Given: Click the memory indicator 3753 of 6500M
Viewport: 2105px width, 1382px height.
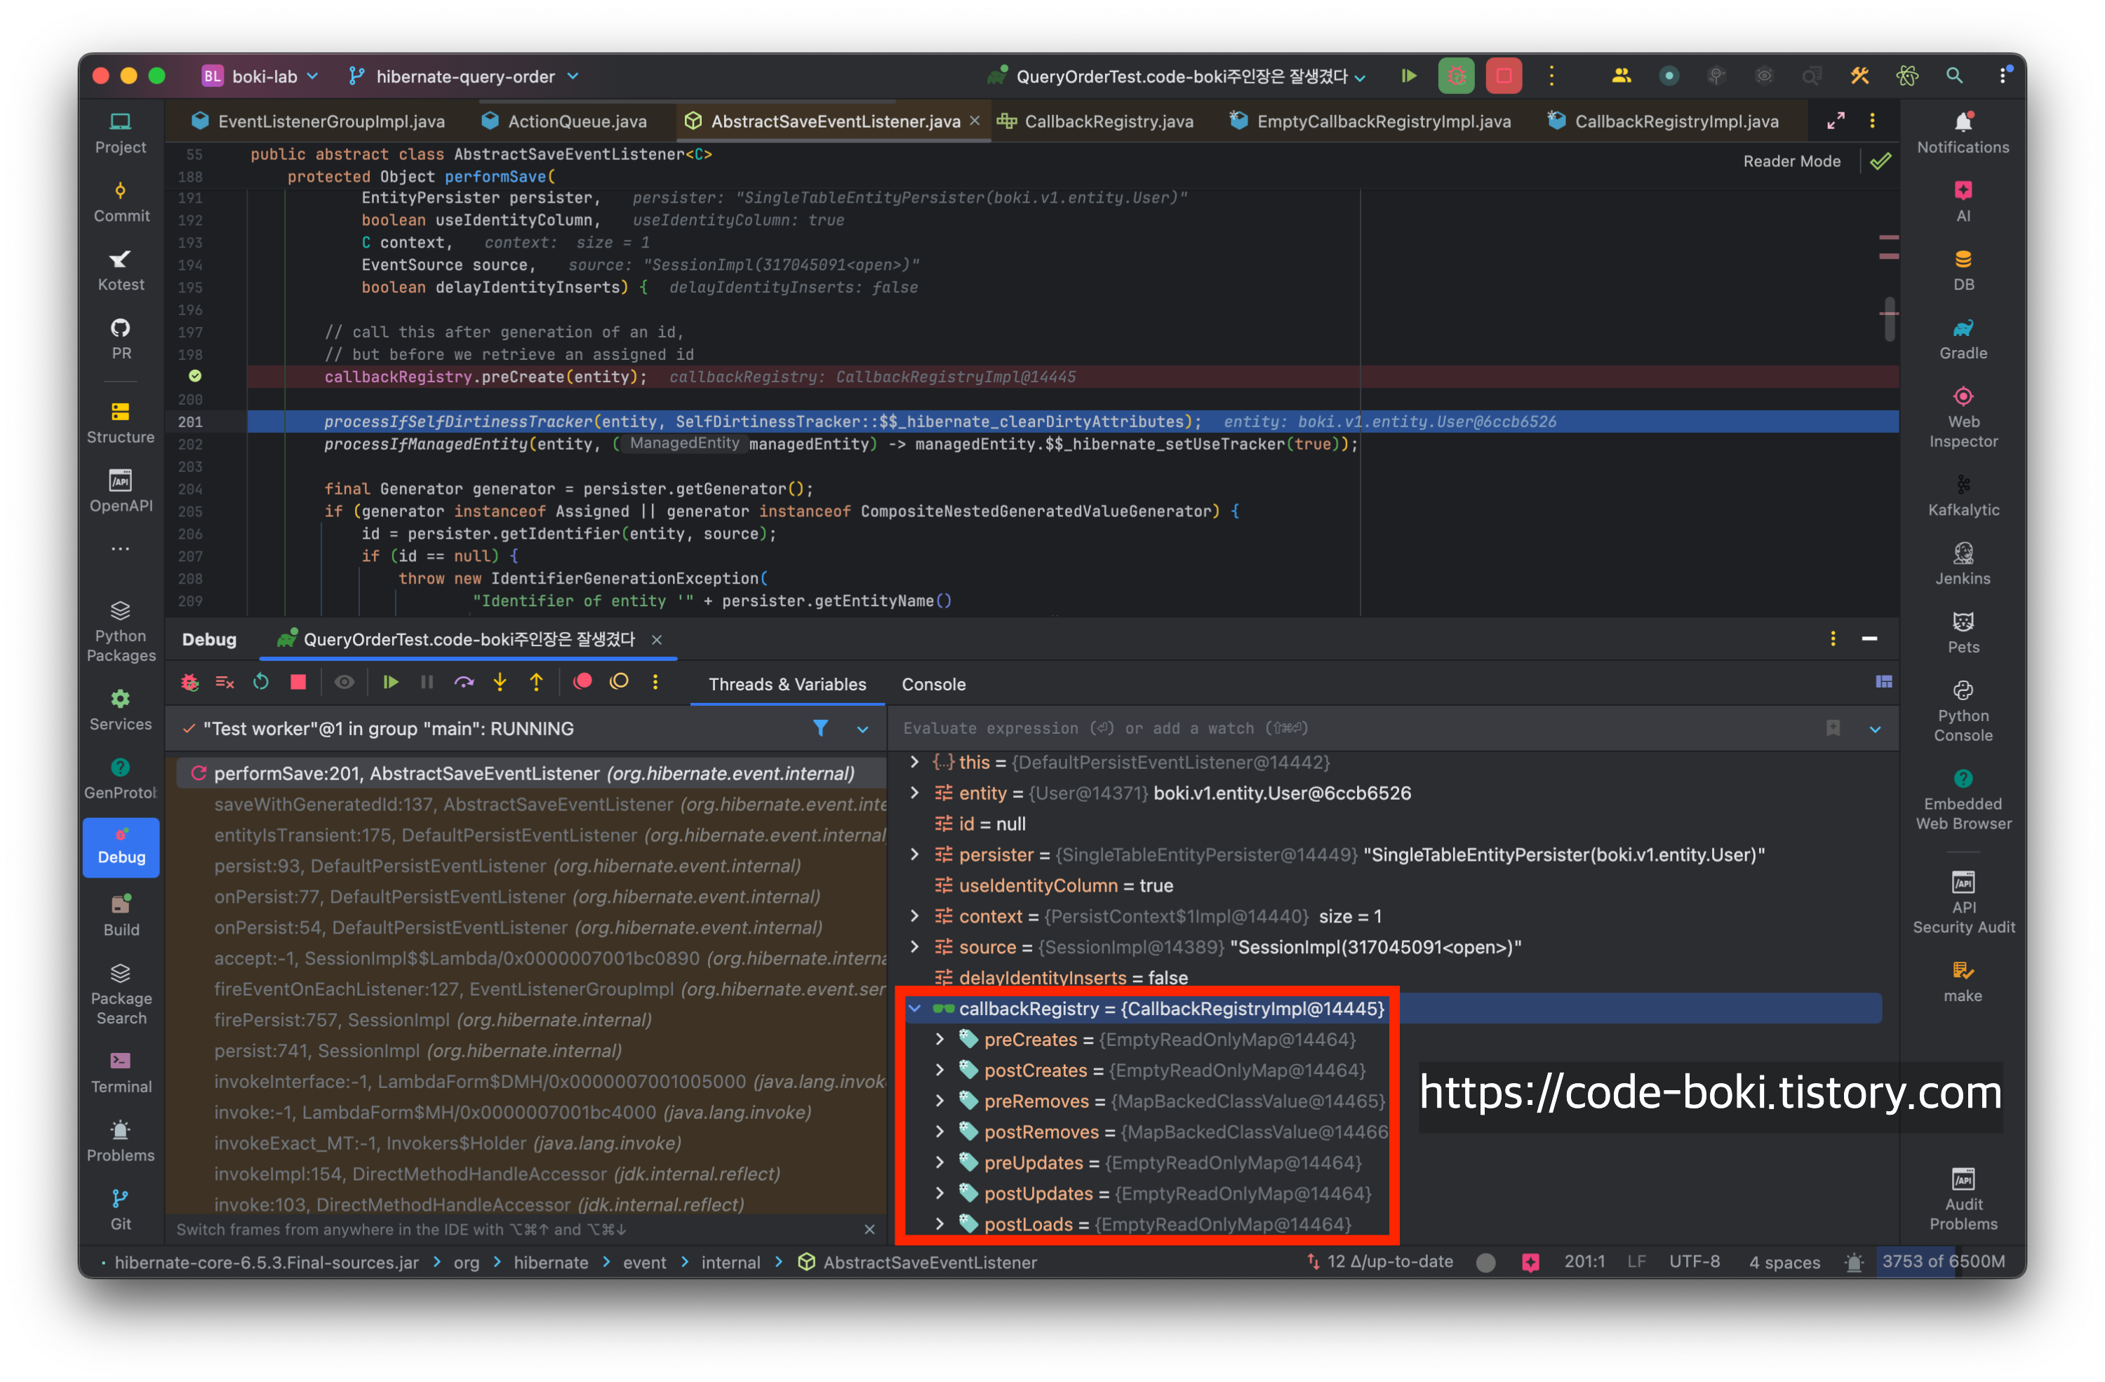Looking at the screenshot, I should [x=1942, y=1262].
